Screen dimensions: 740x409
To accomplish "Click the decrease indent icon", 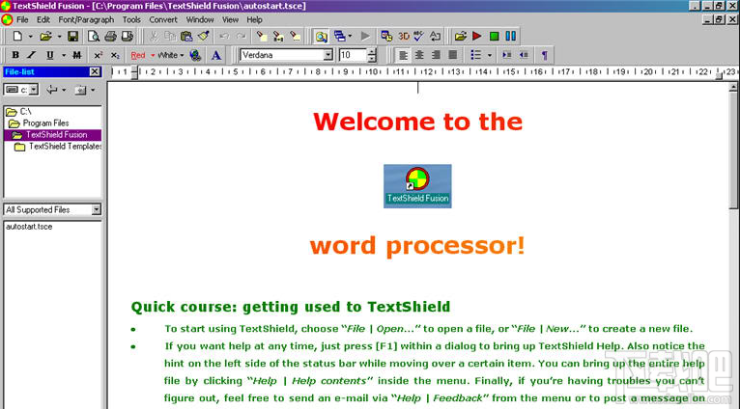I will 524,55.
